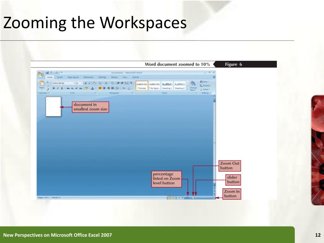Select Web Layout view icon
This screenshot has width=324, height=243.
(x=176, y=197)
